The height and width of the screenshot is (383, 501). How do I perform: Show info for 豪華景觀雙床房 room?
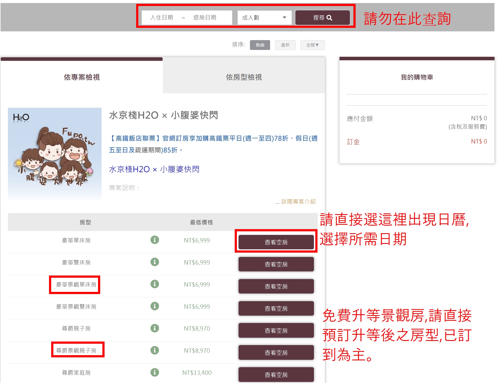[155, 306]
